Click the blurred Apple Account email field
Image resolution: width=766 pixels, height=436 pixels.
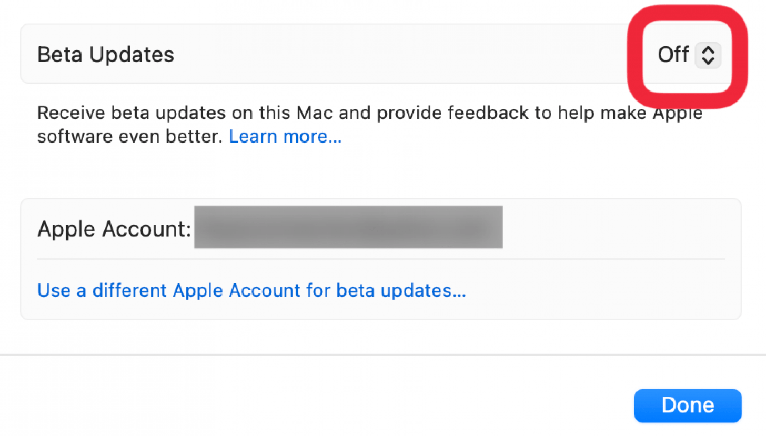pyautogui.click(x=348, y=227)
